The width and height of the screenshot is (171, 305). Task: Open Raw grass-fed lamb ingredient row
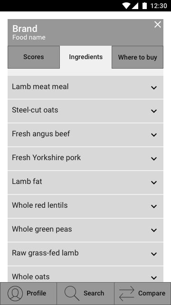[x=85, y=254]
